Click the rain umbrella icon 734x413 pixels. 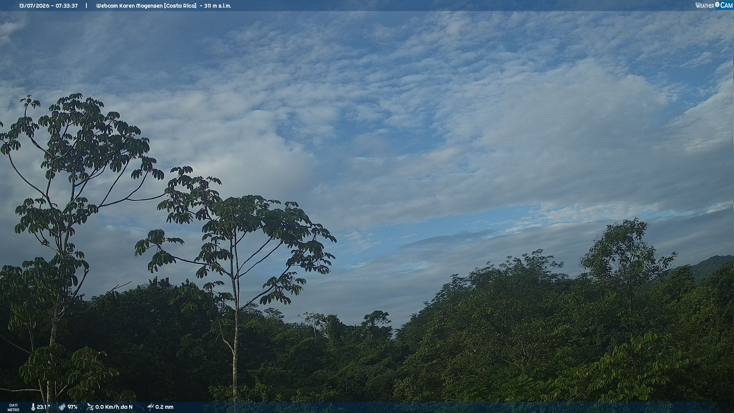150,407
